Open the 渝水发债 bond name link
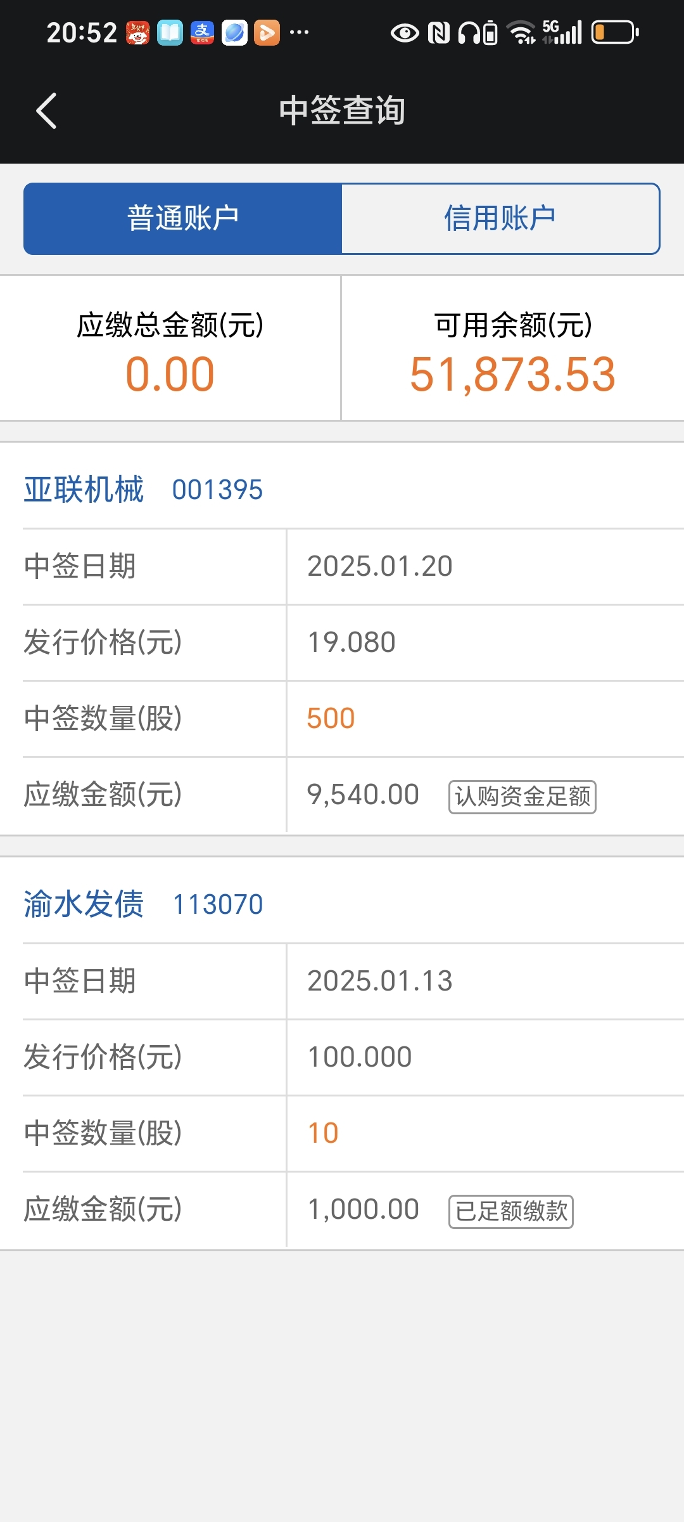The height and width of the screenshot is (1522, 684). (84, 904)
